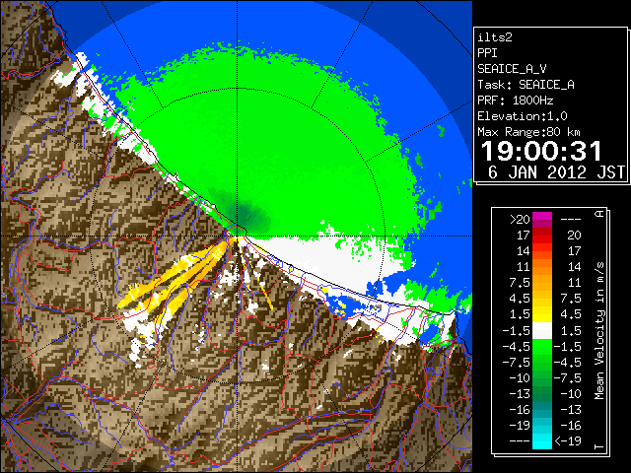Screen dimensions: 631x473
Task: Pick the bright green legend swatch
Action: [x=542, y=349]
